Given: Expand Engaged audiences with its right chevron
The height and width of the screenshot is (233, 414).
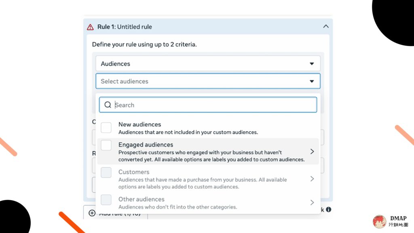Looking at the screenshot, I should point(312,152).
